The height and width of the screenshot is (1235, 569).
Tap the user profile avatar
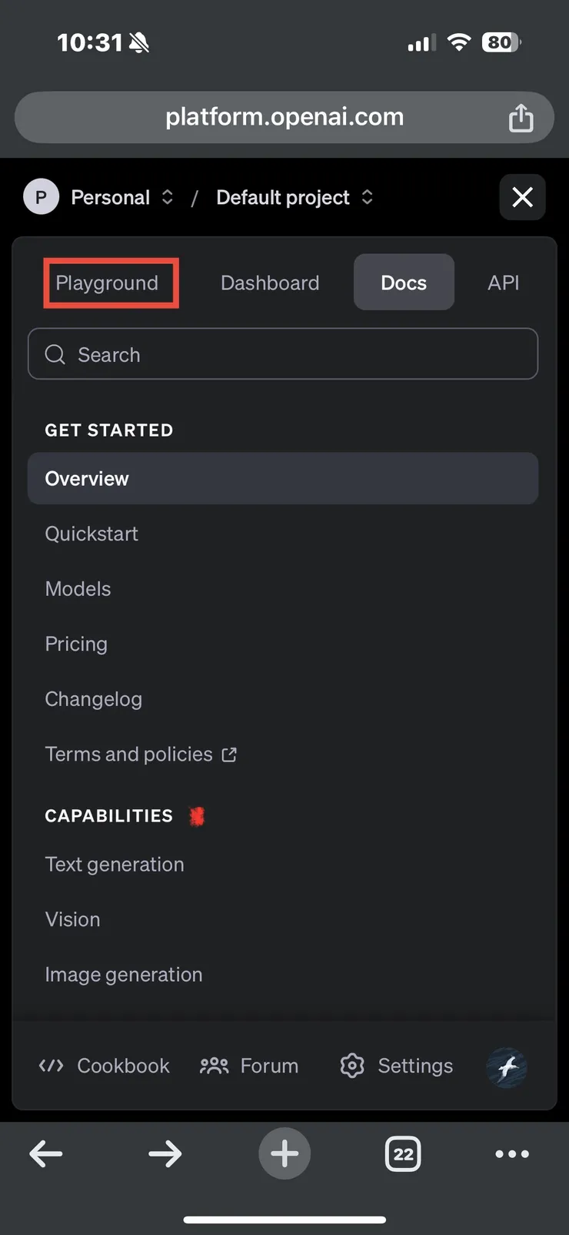(x=507, y=1067)
